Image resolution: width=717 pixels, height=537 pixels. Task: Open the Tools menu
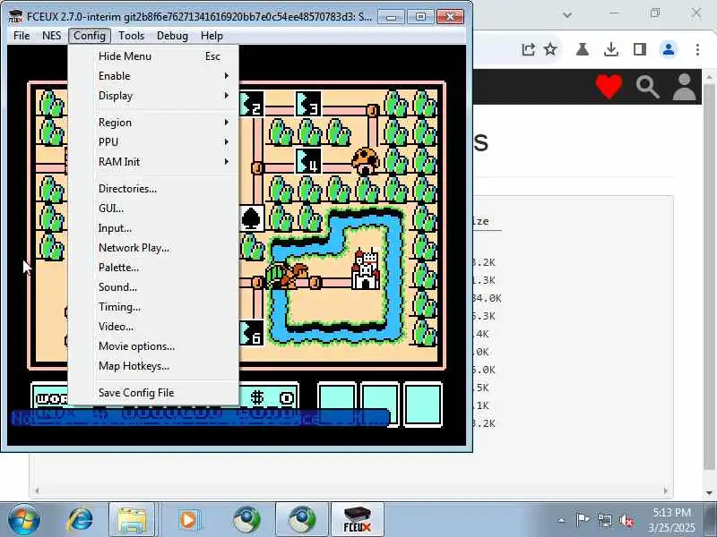pyautogui.click(x=131, y=36)
